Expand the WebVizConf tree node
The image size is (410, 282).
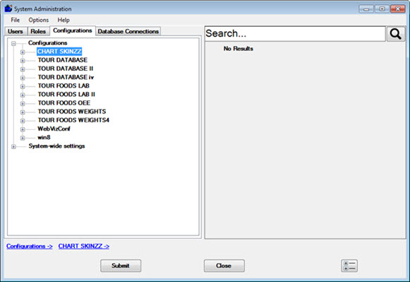pos(23,129)
